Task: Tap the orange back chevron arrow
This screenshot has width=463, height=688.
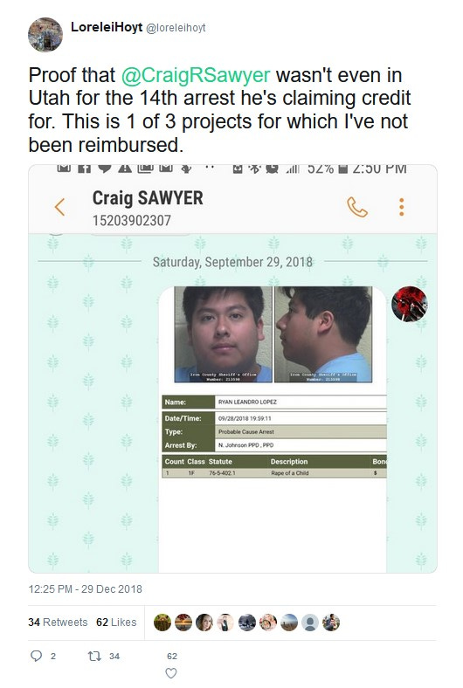Action: 59,207
